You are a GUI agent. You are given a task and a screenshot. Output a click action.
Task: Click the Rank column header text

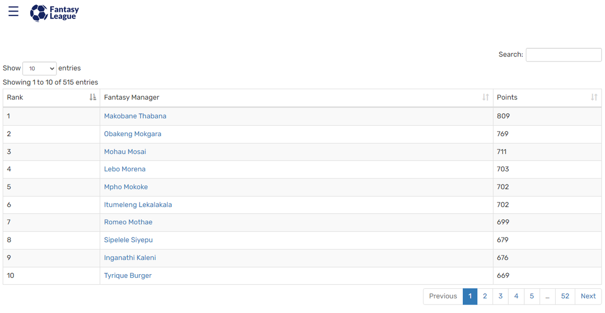pyautogui.click(x=15, y=97)
